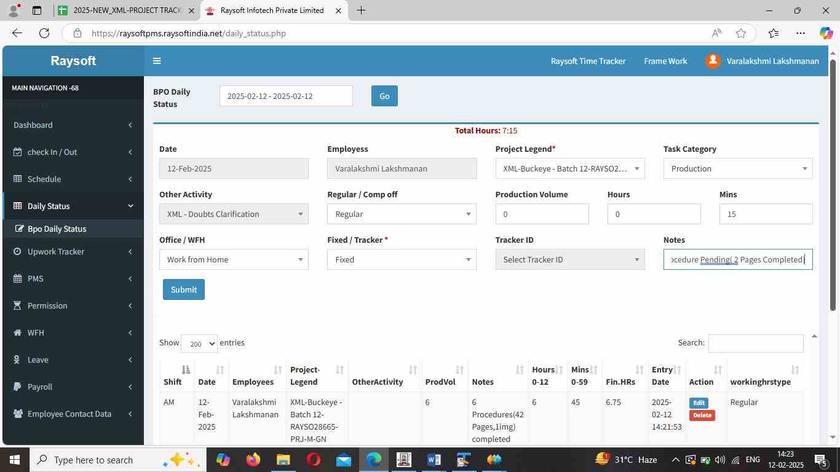
Task: Open Fixed / Tracker dropdown
Action: (402, 259)
